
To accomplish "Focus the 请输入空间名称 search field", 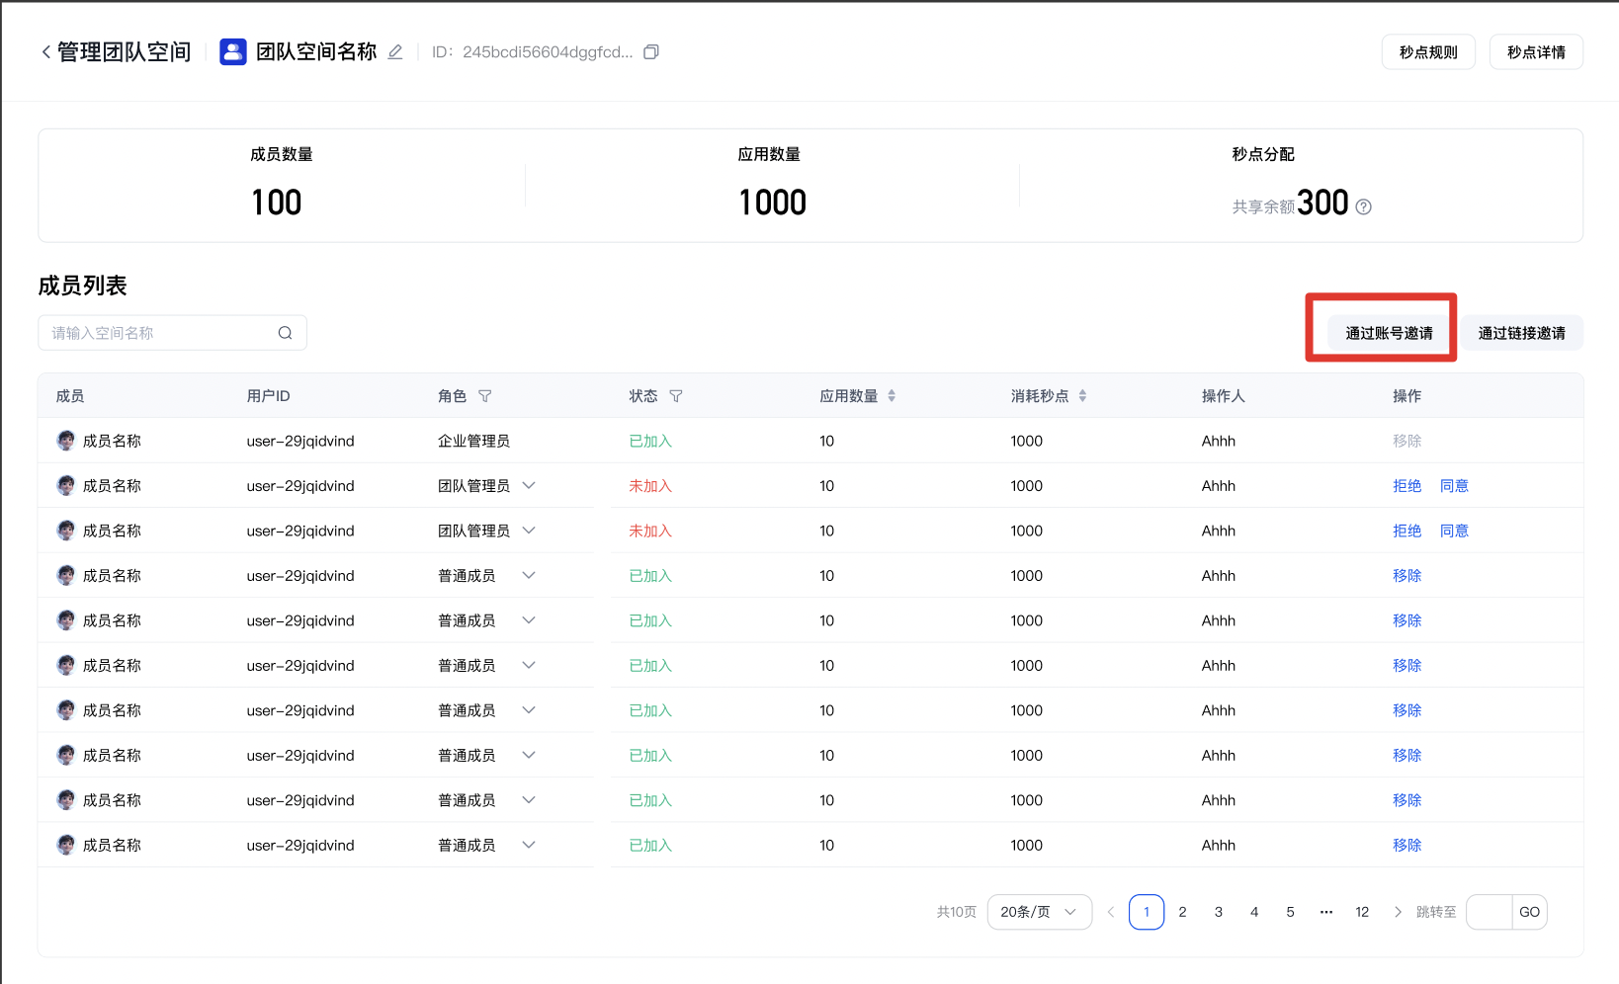I will [x=158, y=333].
